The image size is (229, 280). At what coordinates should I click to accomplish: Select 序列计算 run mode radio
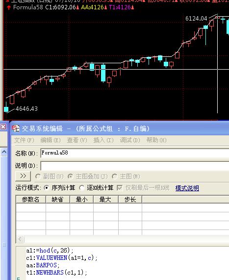click(x=47, y=188)
